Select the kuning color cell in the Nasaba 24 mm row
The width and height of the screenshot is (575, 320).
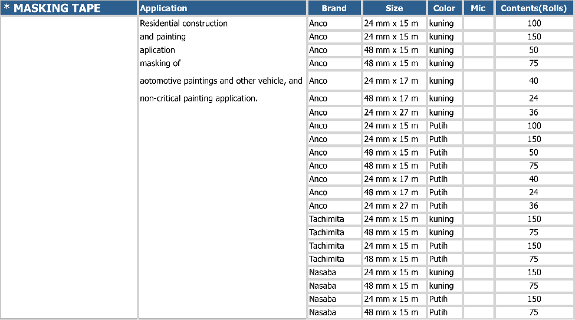[441, 272]
